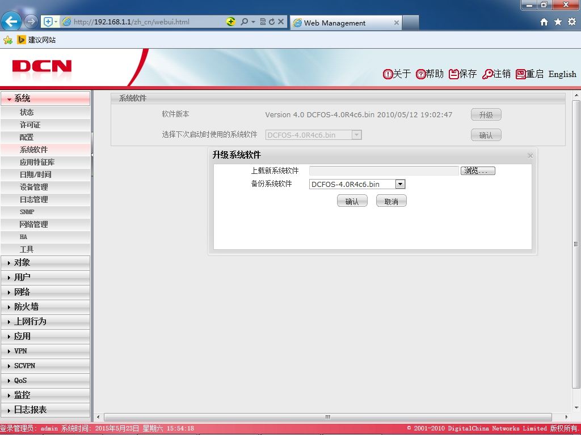Click the browser Back arrow button
Image resolution: width=581 pixels, height=435 pixels.
(x=11, y=22)
